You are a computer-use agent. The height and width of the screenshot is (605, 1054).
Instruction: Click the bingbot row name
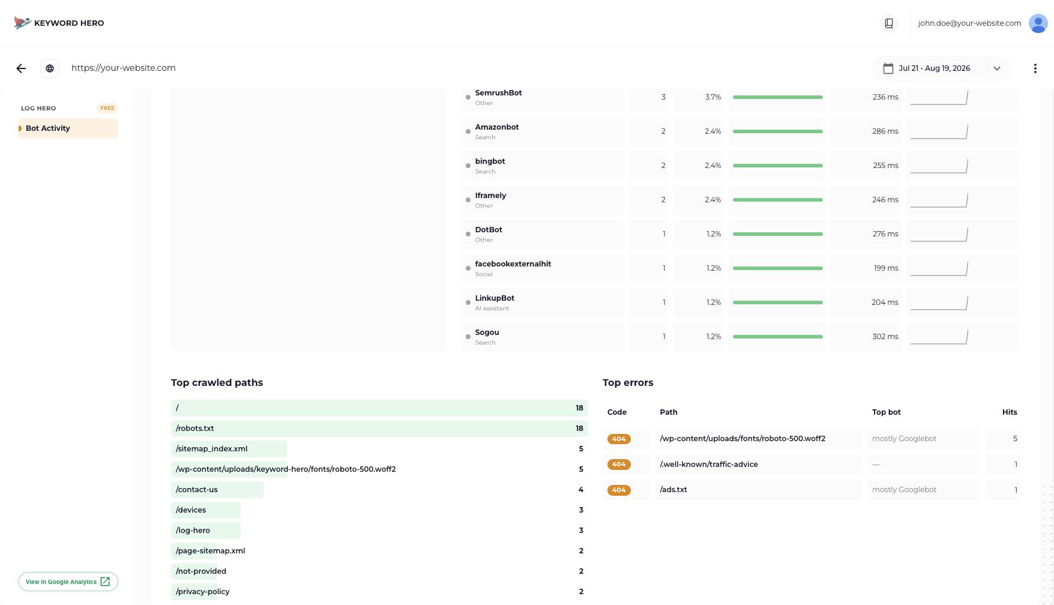(490, 161)
